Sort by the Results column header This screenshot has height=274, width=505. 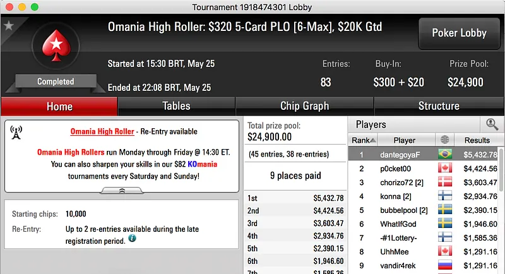point(477,140)
